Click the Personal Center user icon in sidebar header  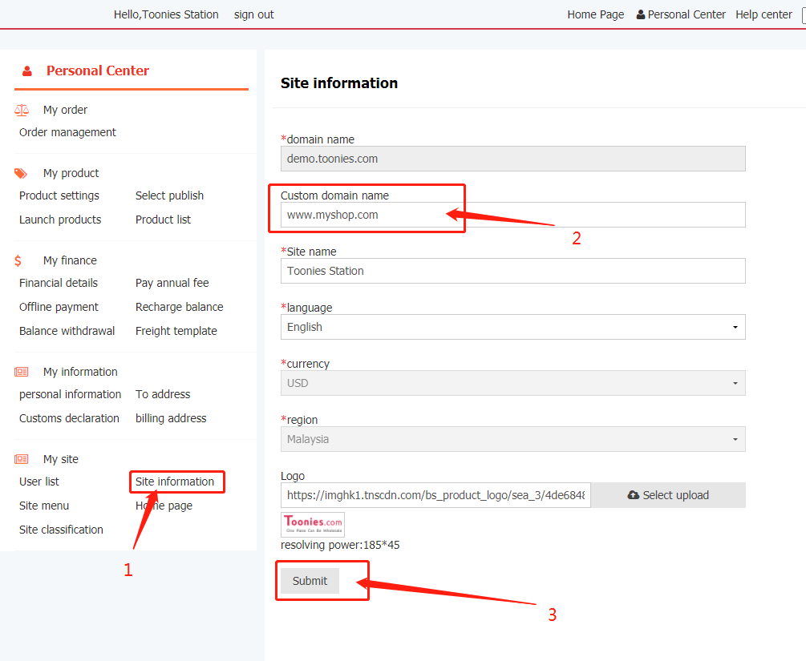pos(27,71)
